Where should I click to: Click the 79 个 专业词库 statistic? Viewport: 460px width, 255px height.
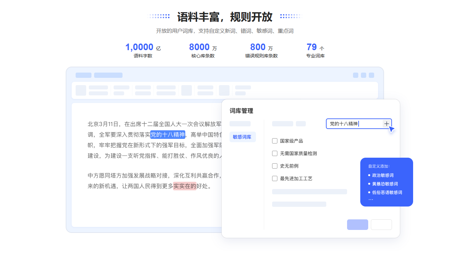[x=315, y=50]
